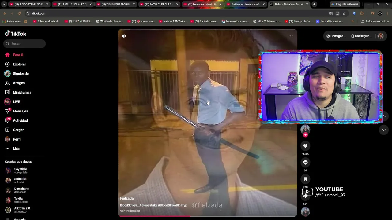Click Ver traducción under the caption
Screen dimensions: 392x220
pos(130,211)
